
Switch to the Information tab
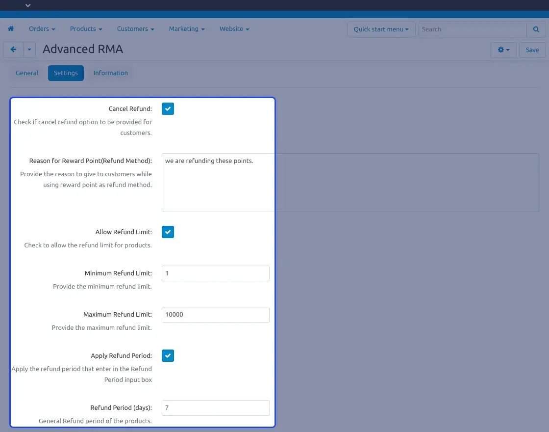point(110,73)
